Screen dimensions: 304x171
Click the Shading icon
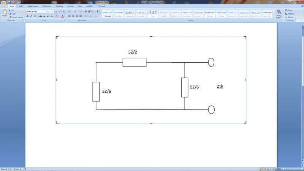(90, 16)
